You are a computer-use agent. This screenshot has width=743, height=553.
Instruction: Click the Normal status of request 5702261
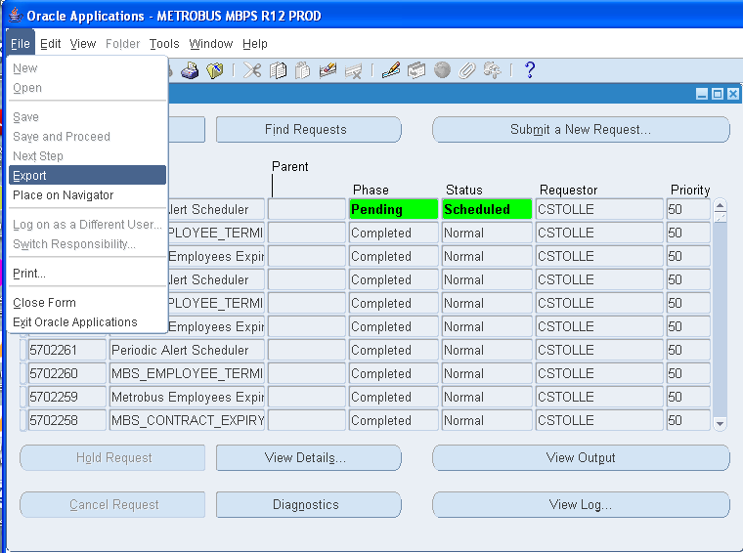pyautogui.click(x=487, y=350)
